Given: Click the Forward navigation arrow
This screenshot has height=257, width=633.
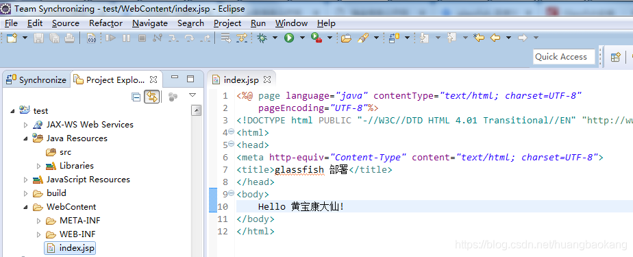Looking at the screenshot, I should pyautogui.click(x=523, y=38).
